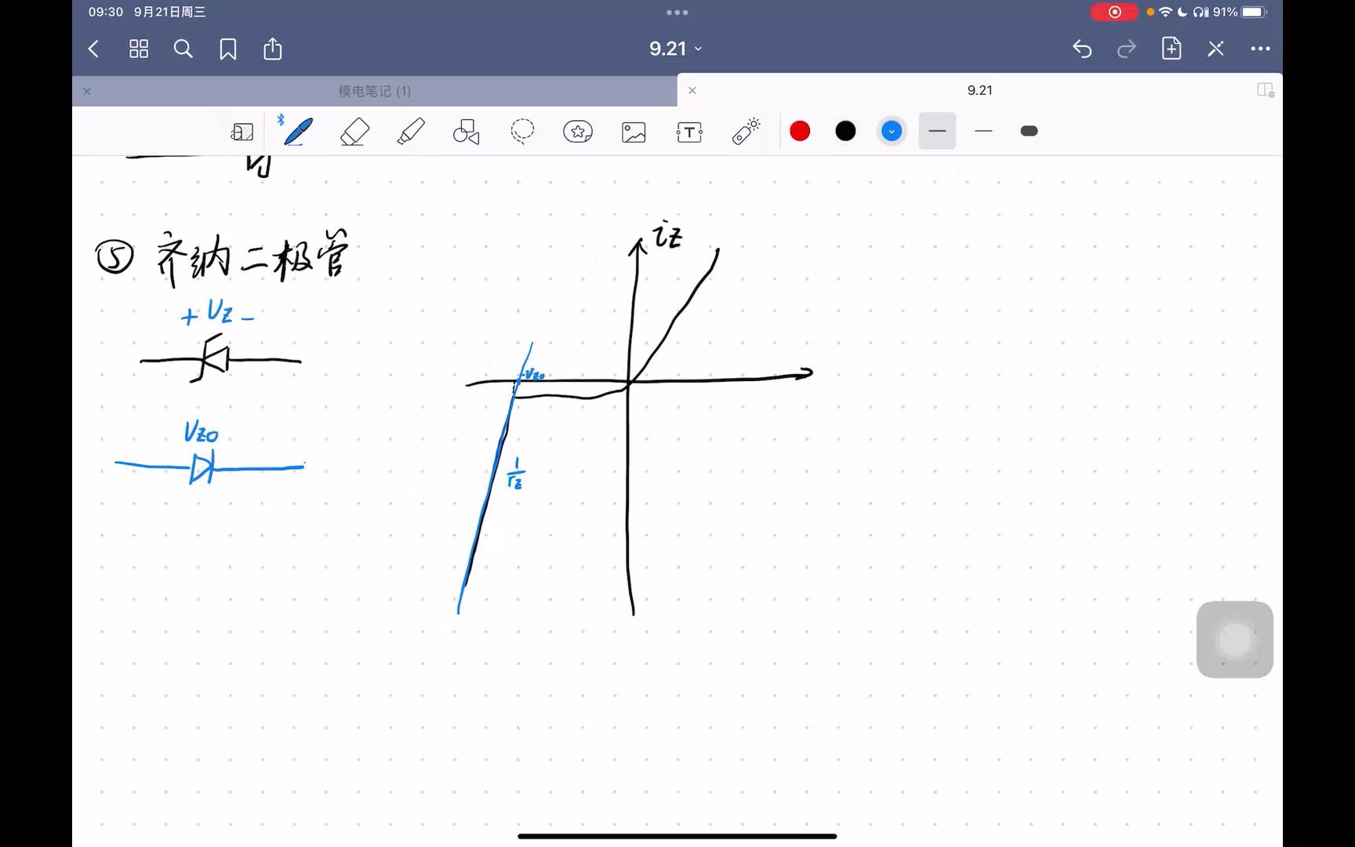Choose the red pen color
Image resolution: width=1355 pixels, height=847 pixels.
pos(800,131)
